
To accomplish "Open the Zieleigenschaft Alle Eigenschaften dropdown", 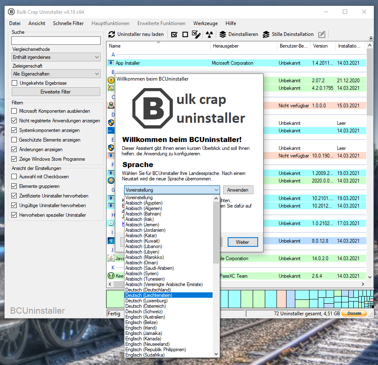I will [x=56, y=74].
